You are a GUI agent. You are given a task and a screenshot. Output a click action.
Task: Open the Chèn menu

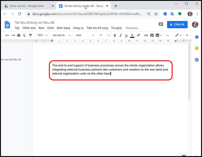[50, 28]
